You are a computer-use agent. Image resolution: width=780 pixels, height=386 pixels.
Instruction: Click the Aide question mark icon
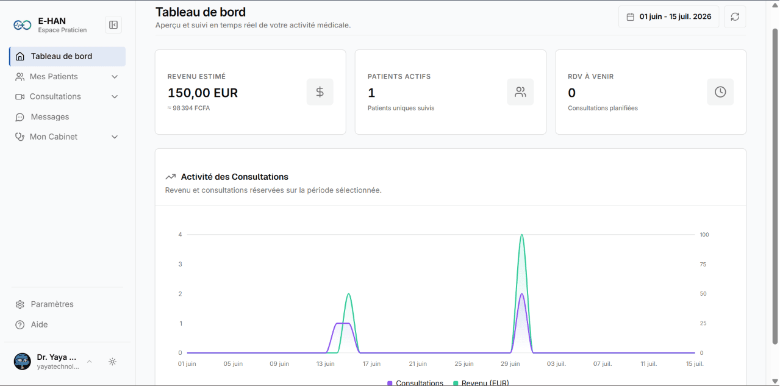tap(20, 325)
